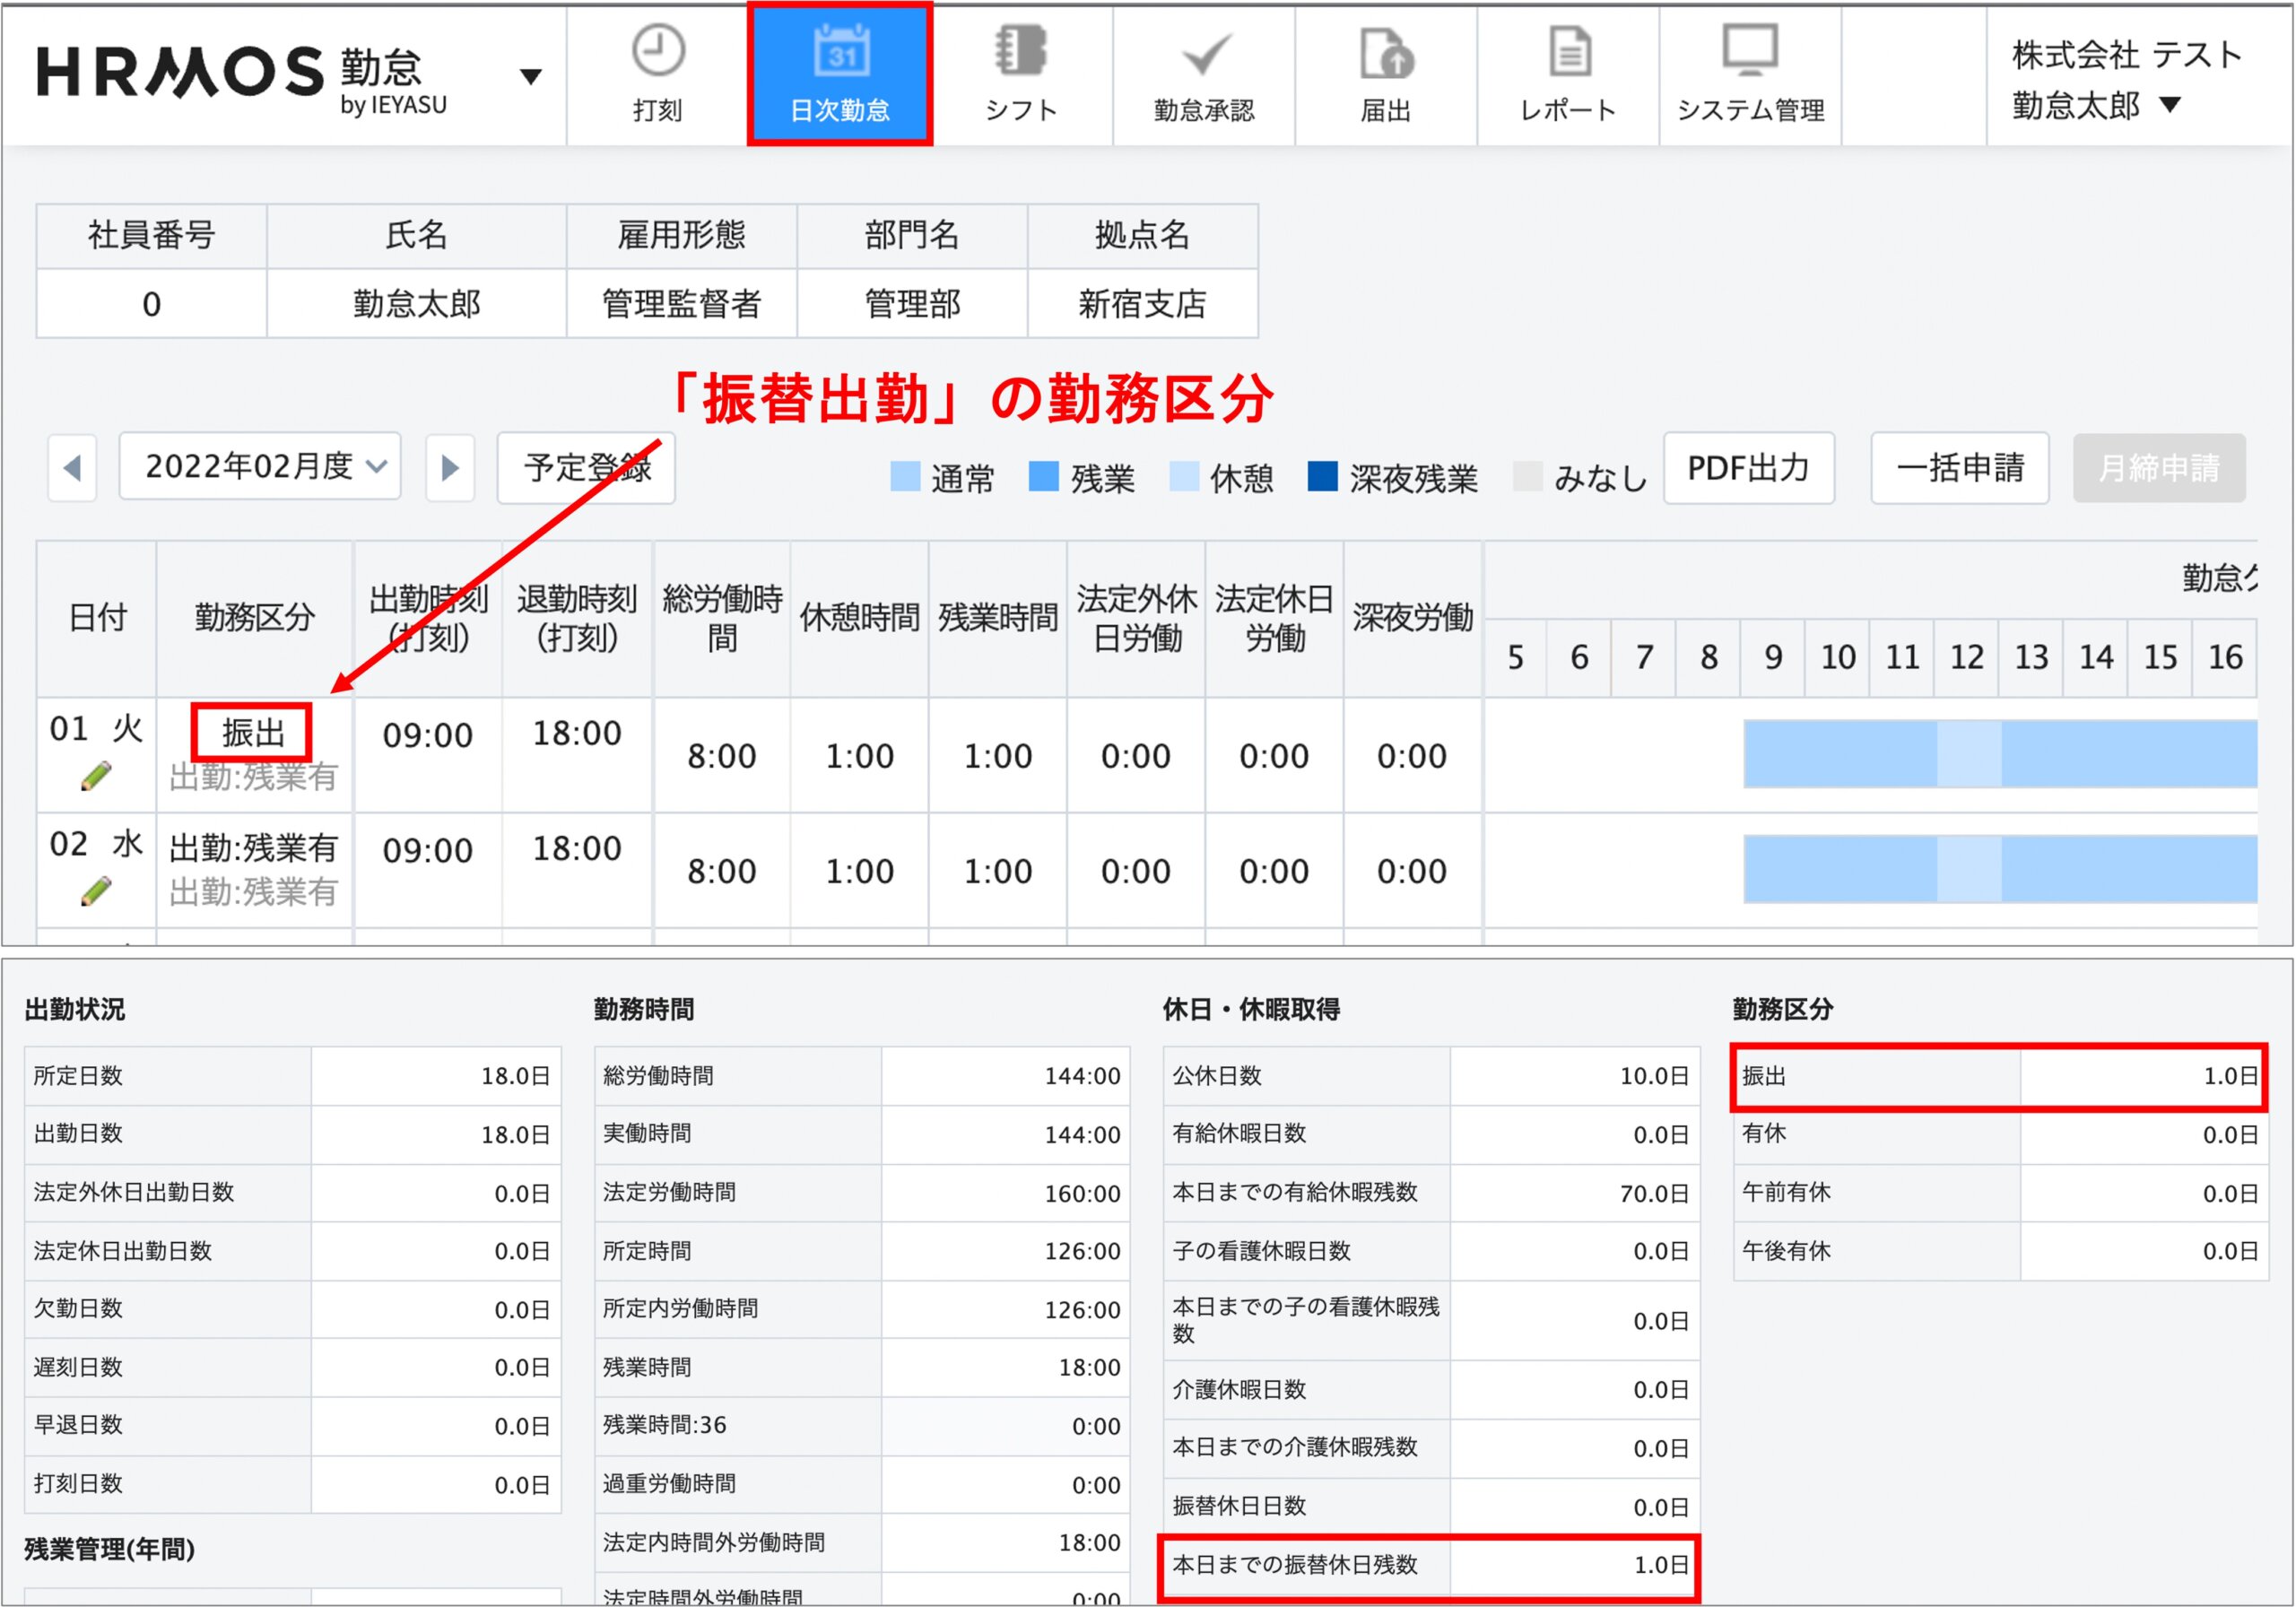Image resolution: width=2296 pixels, height=1607 pixels.
Task: Click the 一括申請 button
Action: 1959,467
